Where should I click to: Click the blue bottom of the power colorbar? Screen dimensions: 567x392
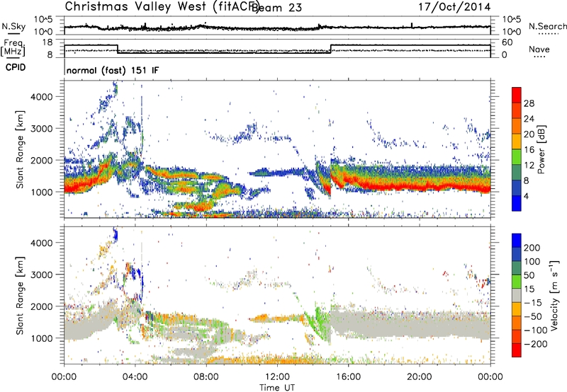coord(517,203)
